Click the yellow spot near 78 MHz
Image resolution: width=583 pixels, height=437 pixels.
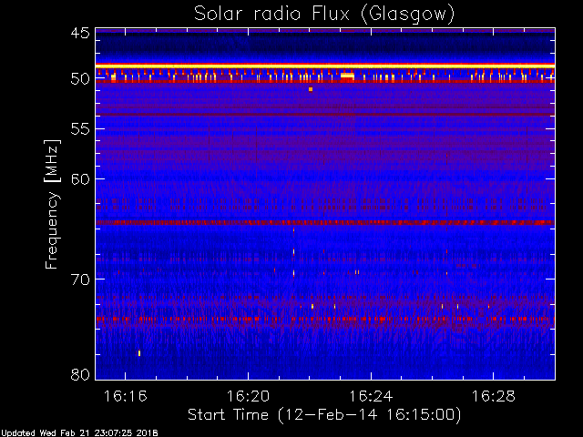tap(139, 353)
